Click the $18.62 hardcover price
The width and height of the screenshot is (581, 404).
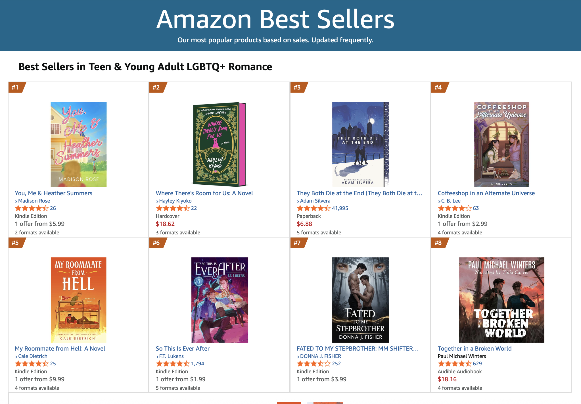165,224
